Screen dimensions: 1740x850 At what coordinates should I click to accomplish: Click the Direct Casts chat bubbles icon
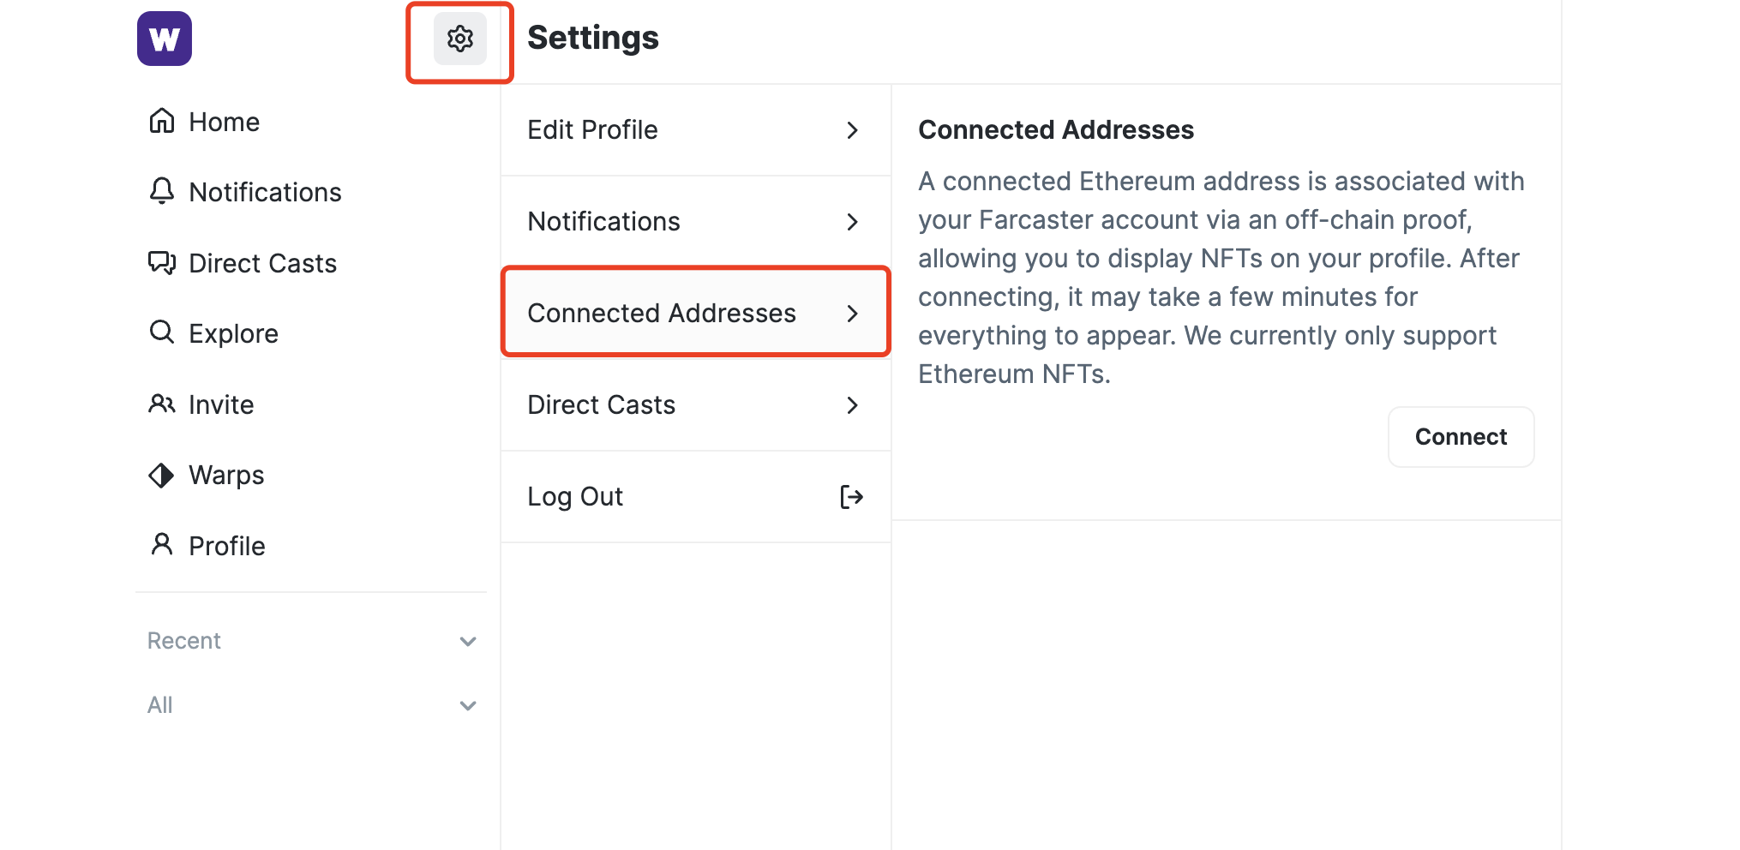162,262
